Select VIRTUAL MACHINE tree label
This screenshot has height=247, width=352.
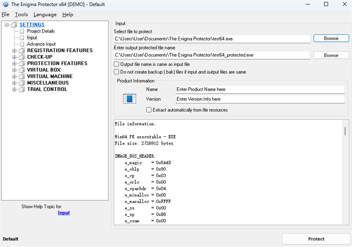(x=50, y=76)
